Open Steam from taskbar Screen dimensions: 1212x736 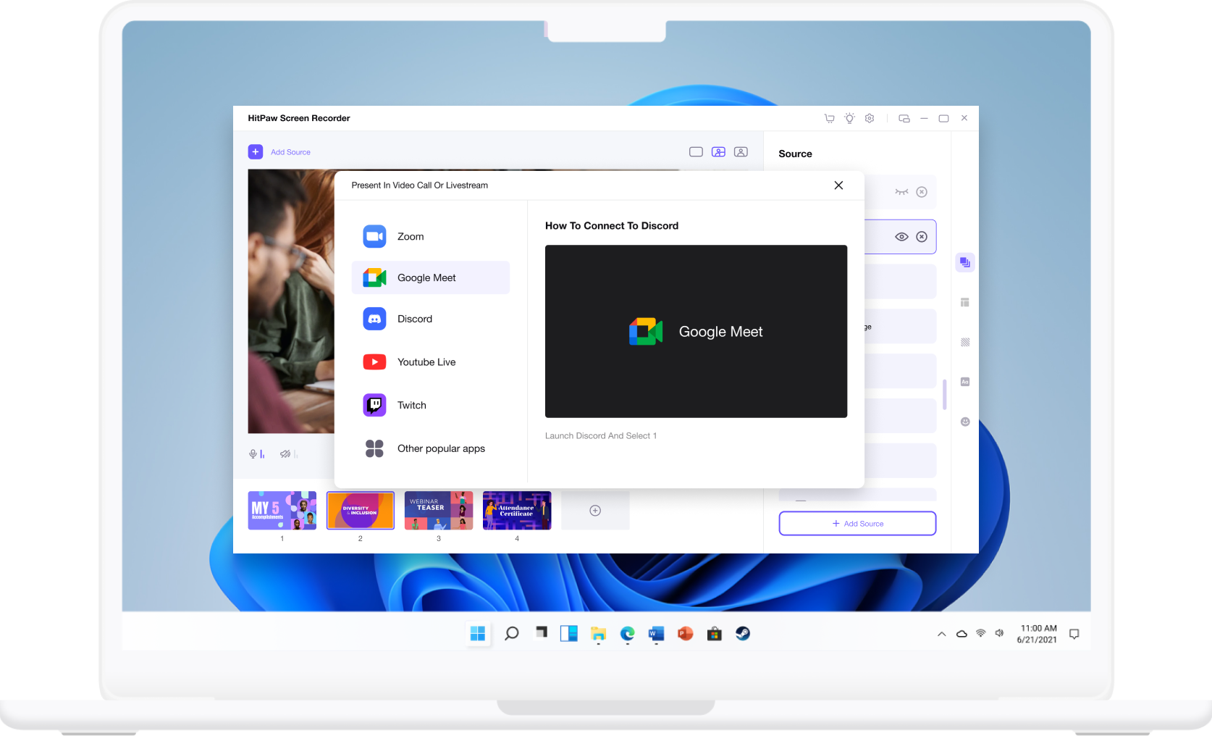[x=743, y=634]
